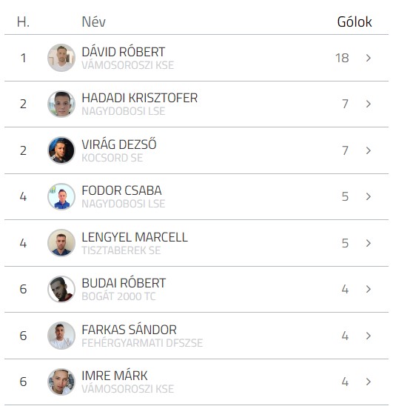393x406 pixels.
Task: Select Budai Róbert's avatar photo
Action: [x=61, y=289]
